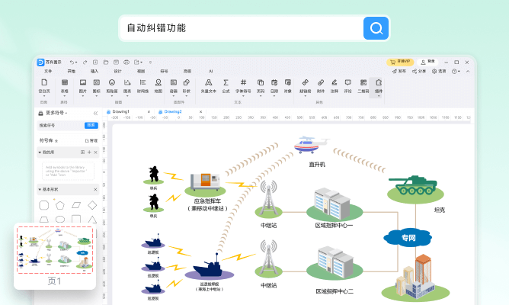The image size is (509, 305).
Task: Collapse the symbol panel with double chevron
Action: [x=95, y=113]
